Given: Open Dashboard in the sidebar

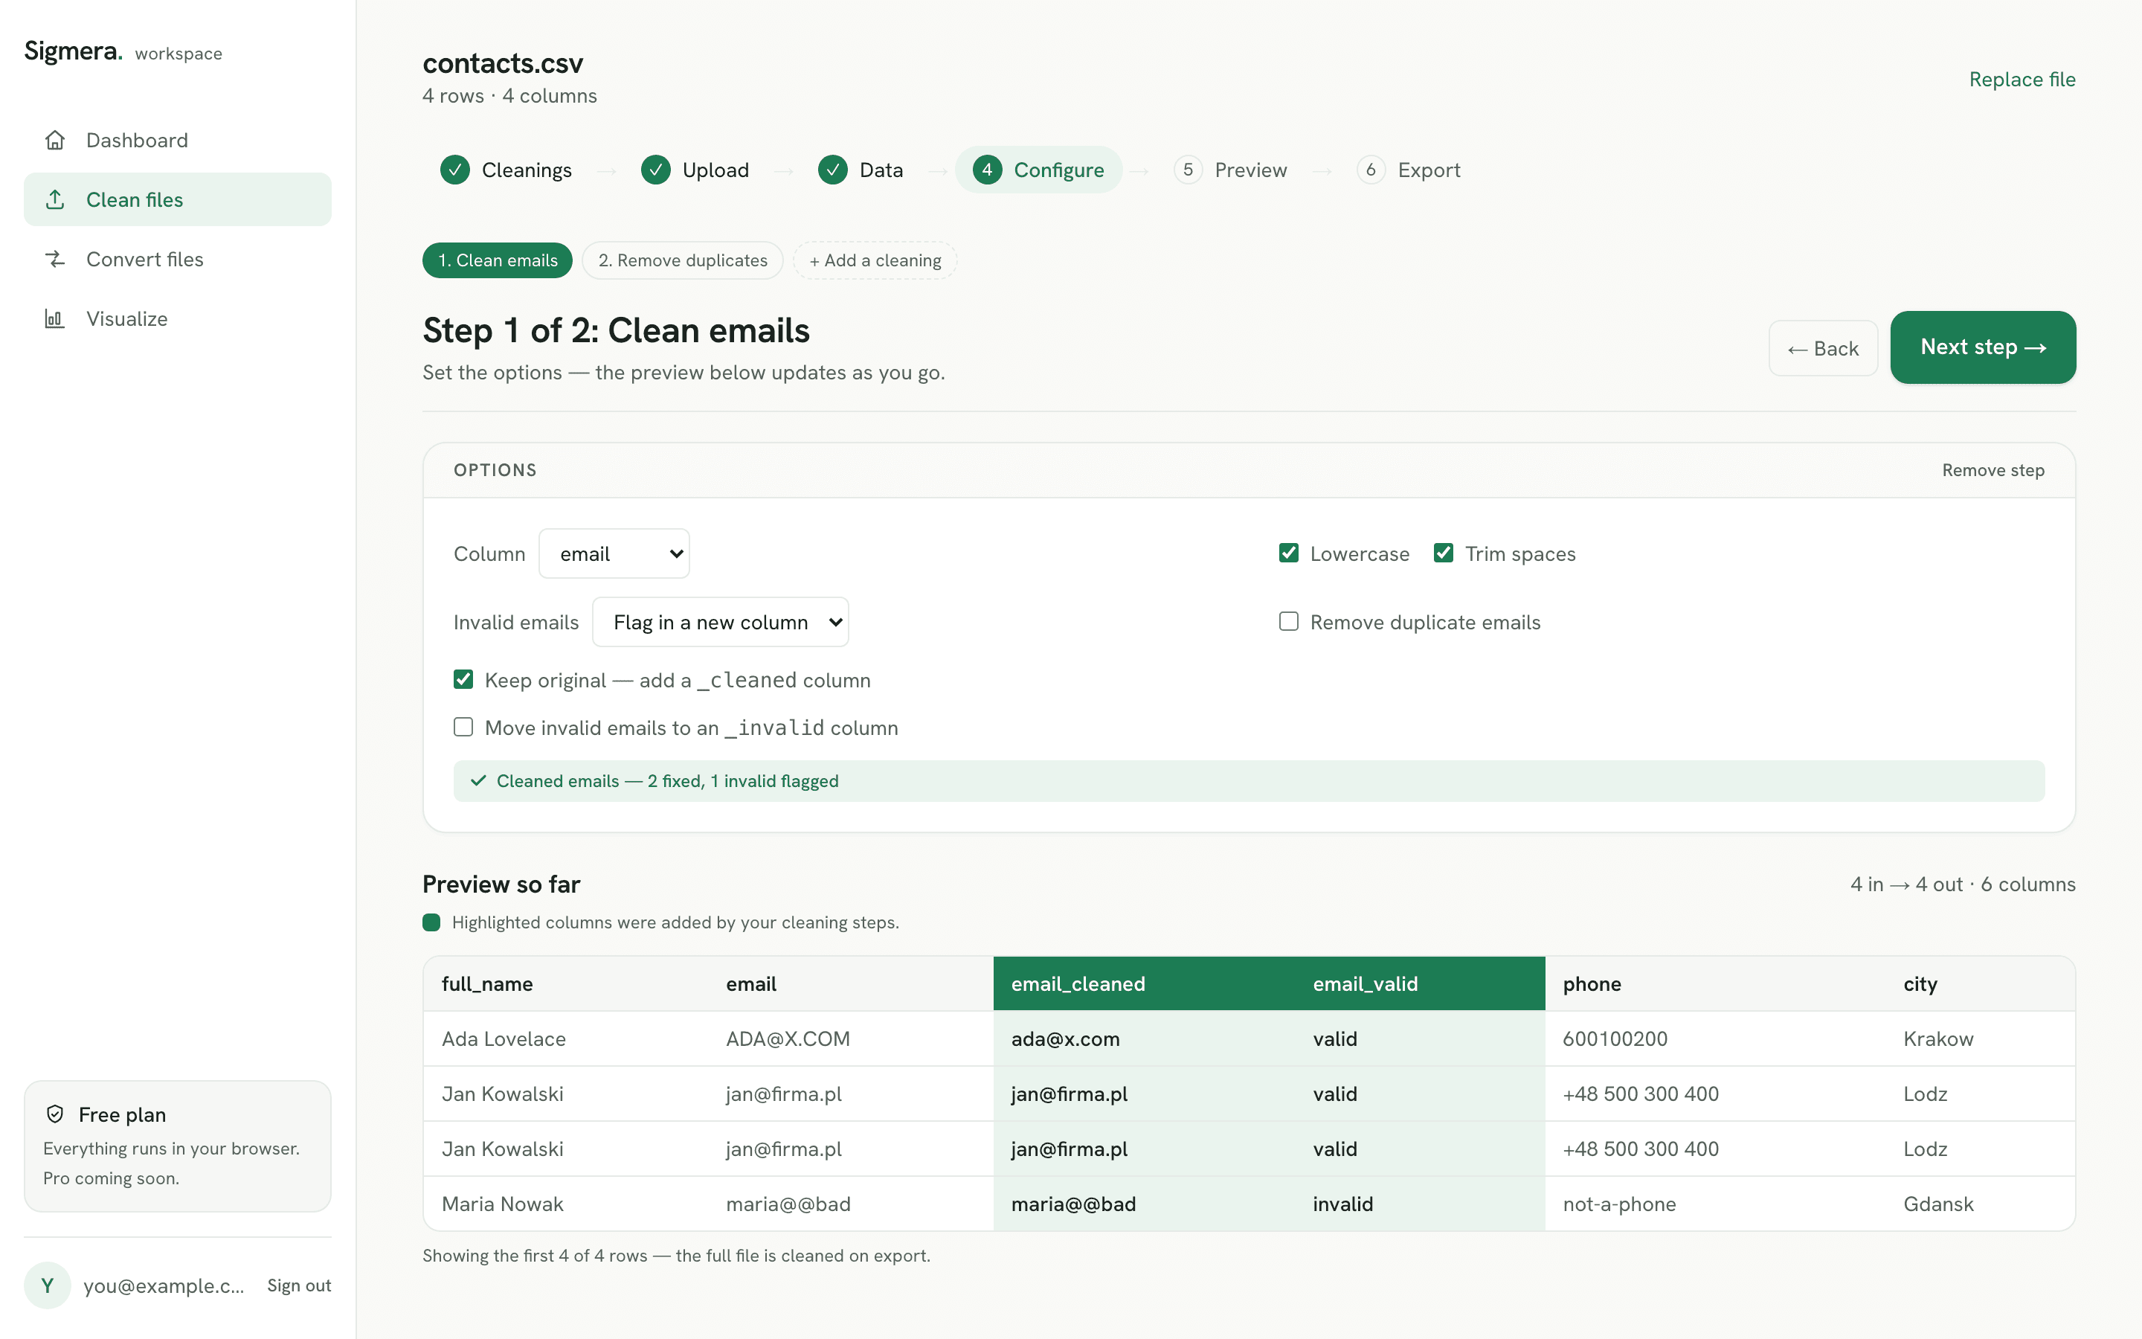Looking at the screenshot, I should coord(178,140).
